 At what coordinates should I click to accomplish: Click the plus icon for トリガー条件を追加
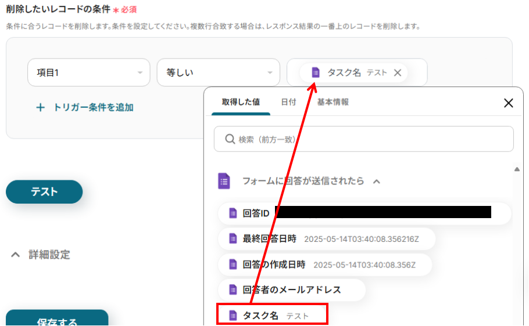pos(41,107)
